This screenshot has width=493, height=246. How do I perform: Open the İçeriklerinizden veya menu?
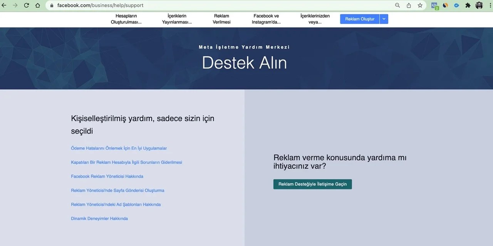click(315, 19)
